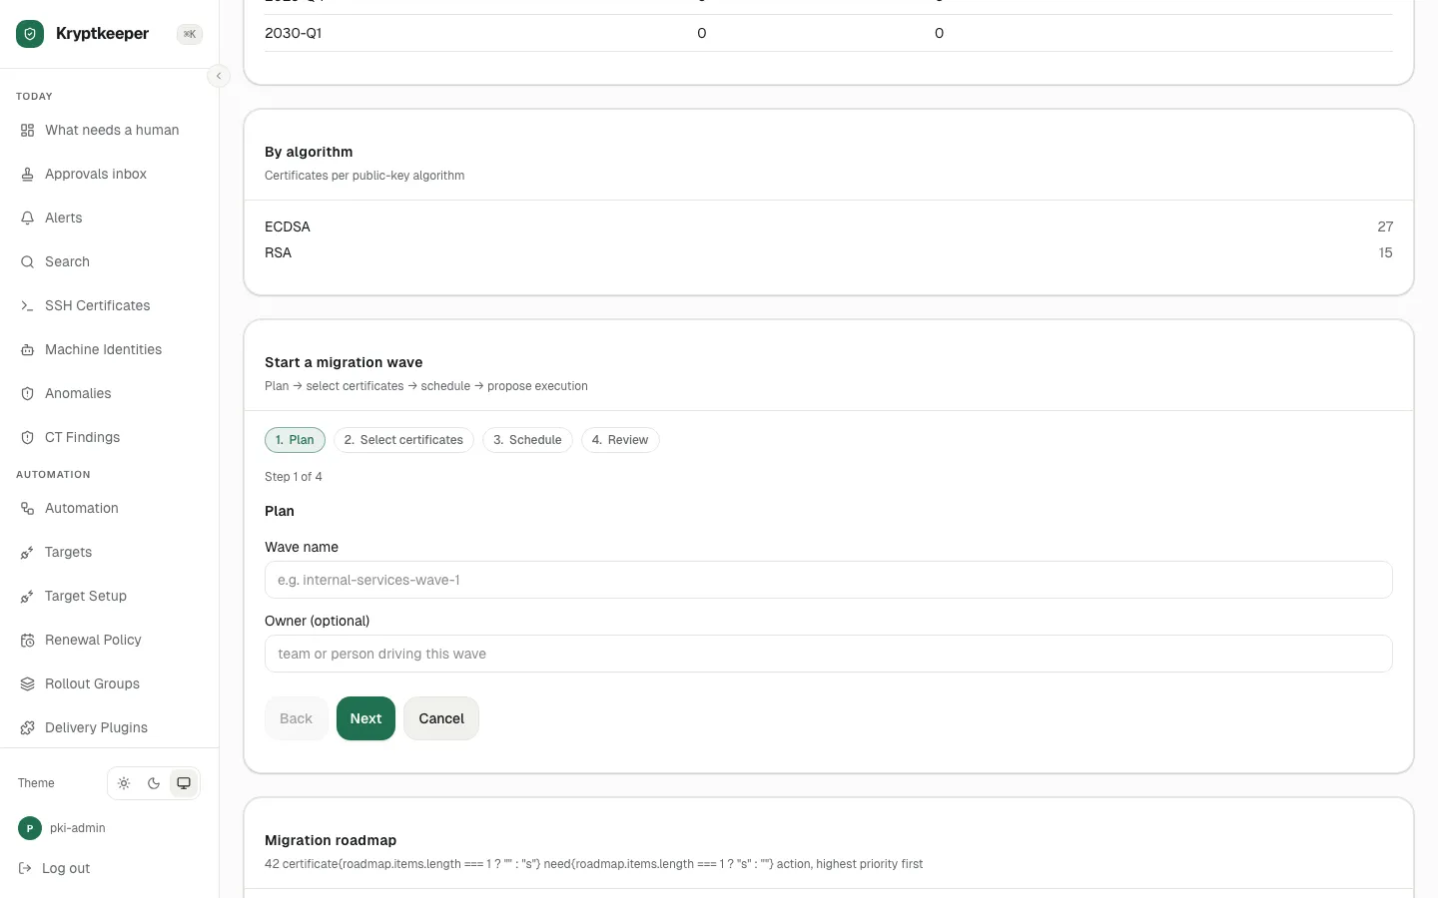Click the Migration roadmap heading

point(331,840)
